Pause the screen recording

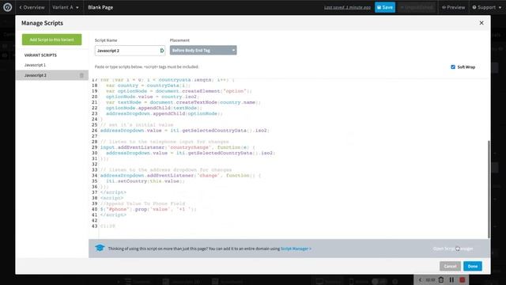pyautogui.click(x=451, y=279)
